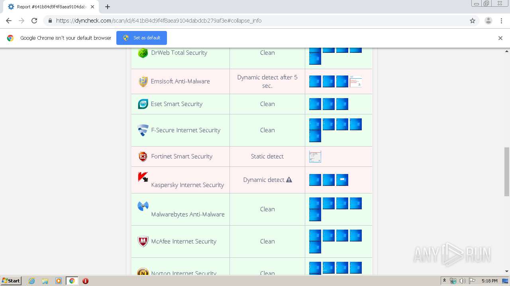Click the Emsisoft Anti-Malware name text
This screenshot has width=510, height=286.
[x=180, y=81]
